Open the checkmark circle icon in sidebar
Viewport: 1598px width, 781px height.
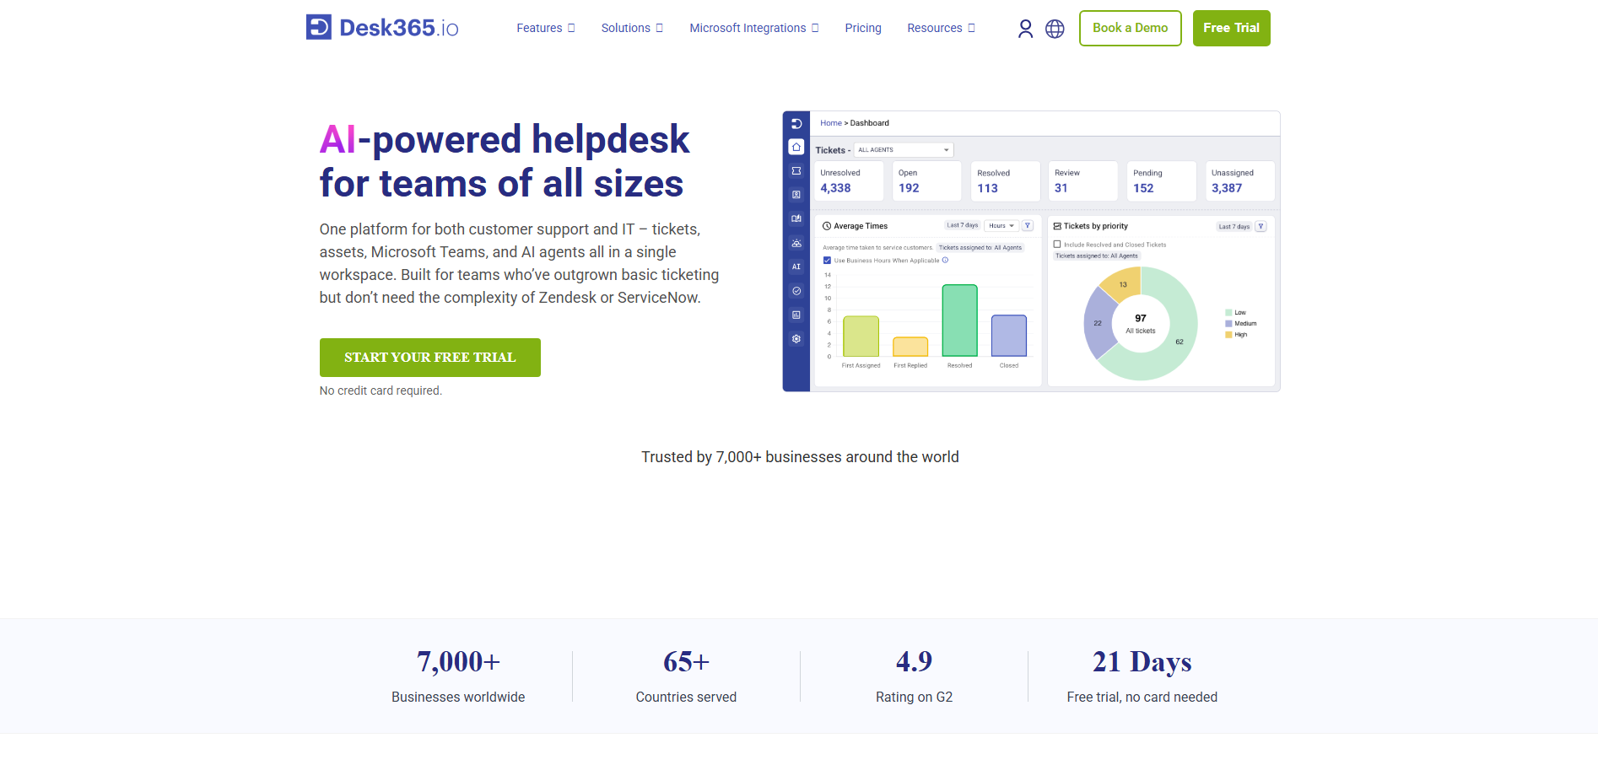click(x=796, y=291)
